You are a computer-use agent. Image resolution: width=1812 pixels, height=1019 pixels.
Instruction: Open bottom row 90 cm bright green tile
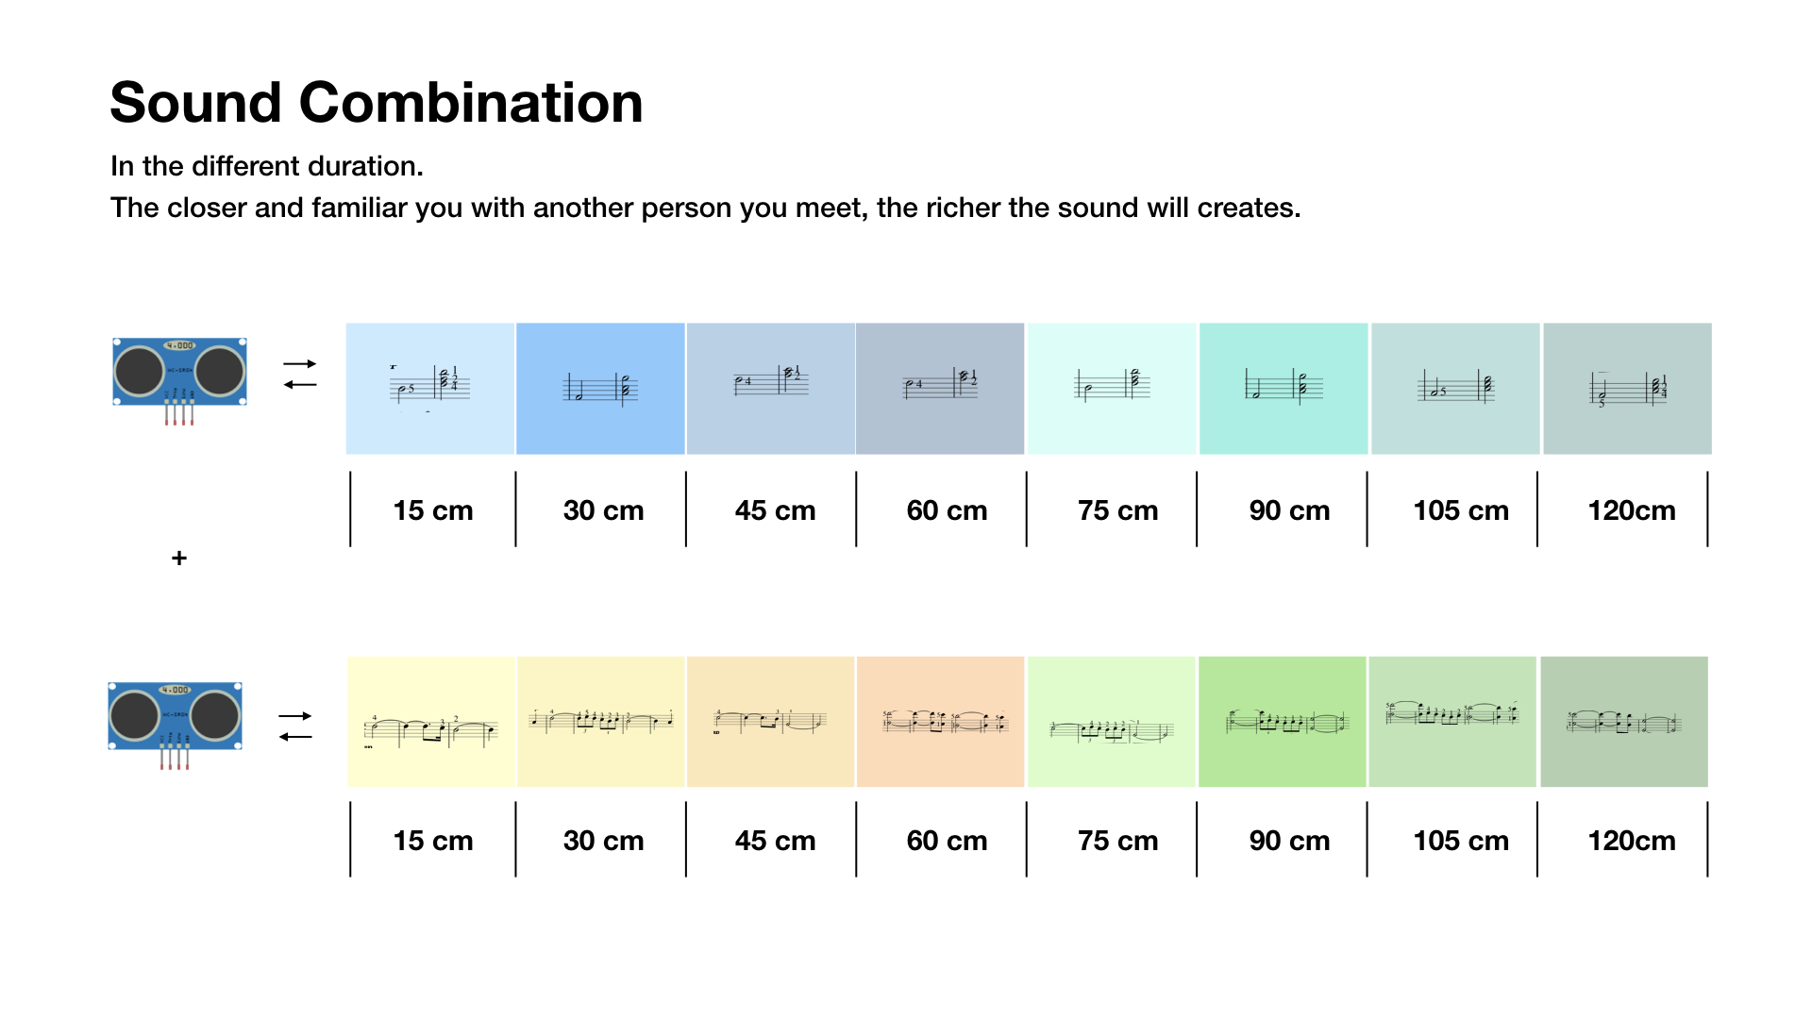1282,722
